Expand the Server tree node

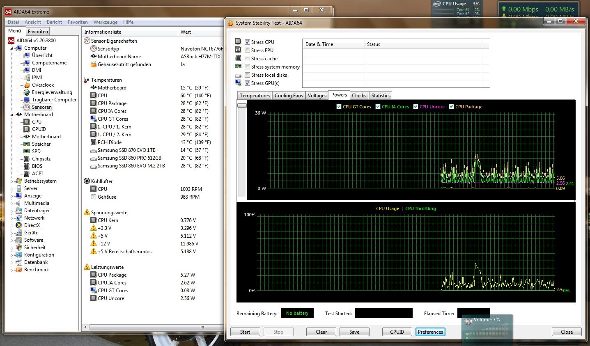click(11, 188)
